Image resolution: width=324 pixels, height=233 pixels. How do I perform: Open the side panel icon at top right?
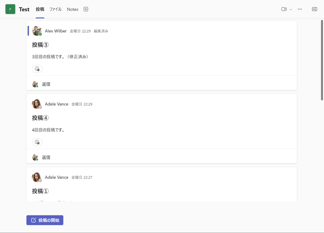click(314, 9)
